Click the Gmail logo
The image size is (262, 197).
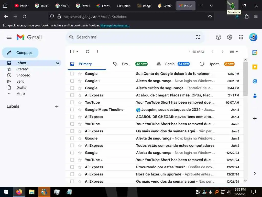29,37
